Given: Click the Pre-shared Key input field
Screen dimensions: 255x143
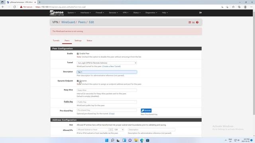Looking at the screenshot, I should [107, 110].
